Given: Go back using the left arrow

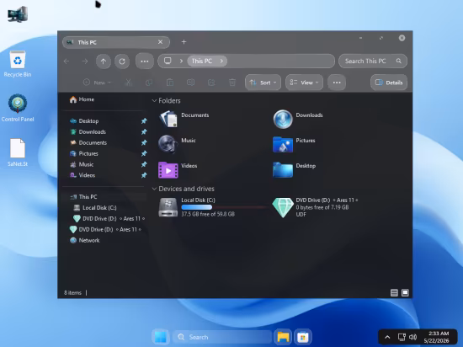Looking at the screenshot, I should pos(67,61).
